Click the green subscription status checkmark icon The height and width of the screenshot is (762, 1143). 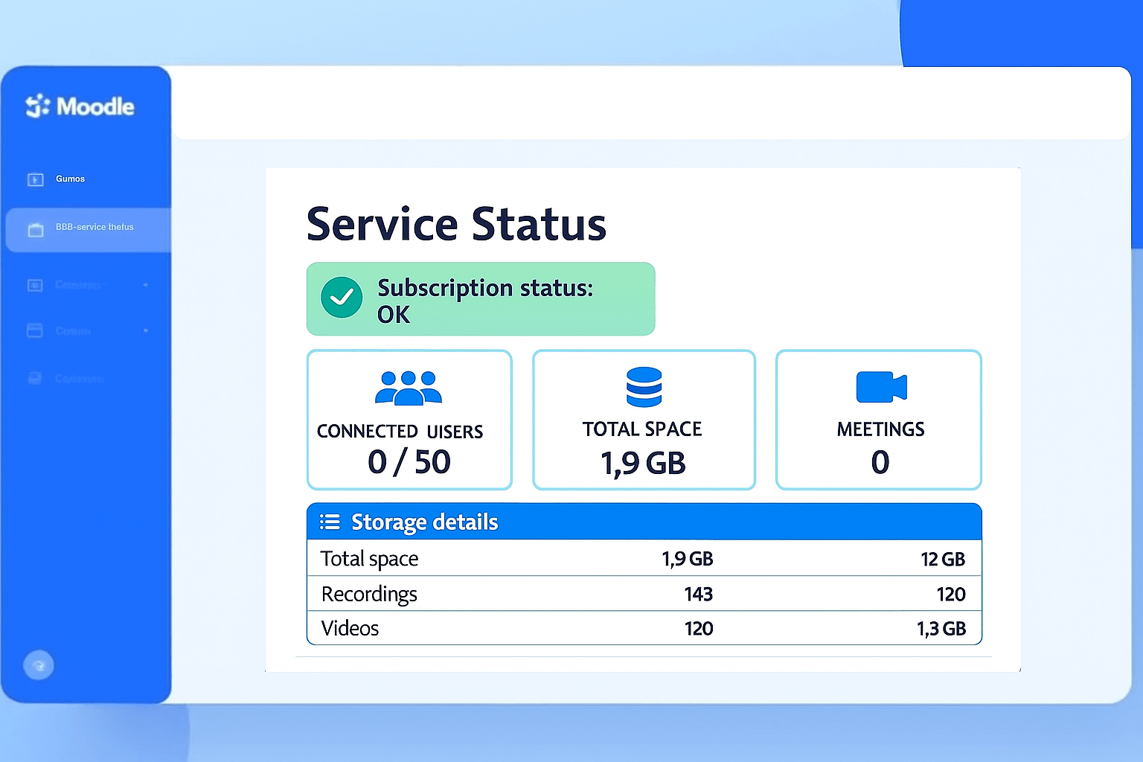coord(342,298)
